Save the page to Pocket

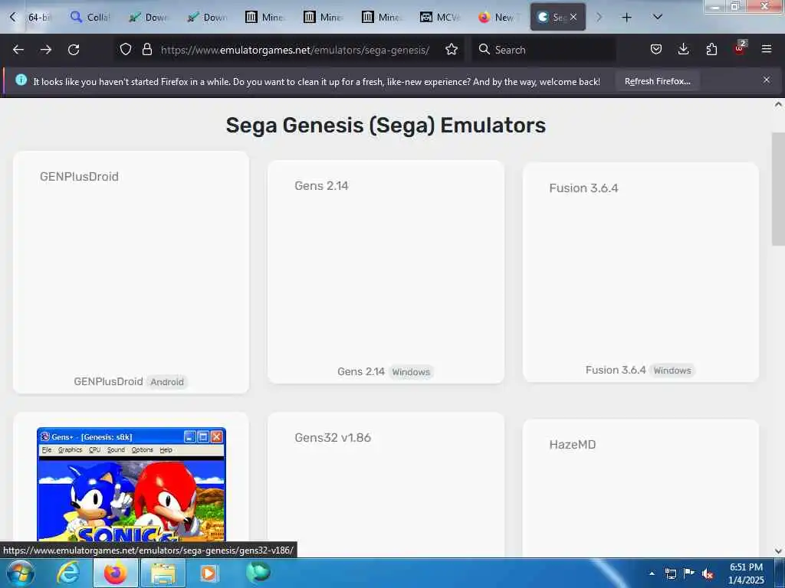coord(656,49)
